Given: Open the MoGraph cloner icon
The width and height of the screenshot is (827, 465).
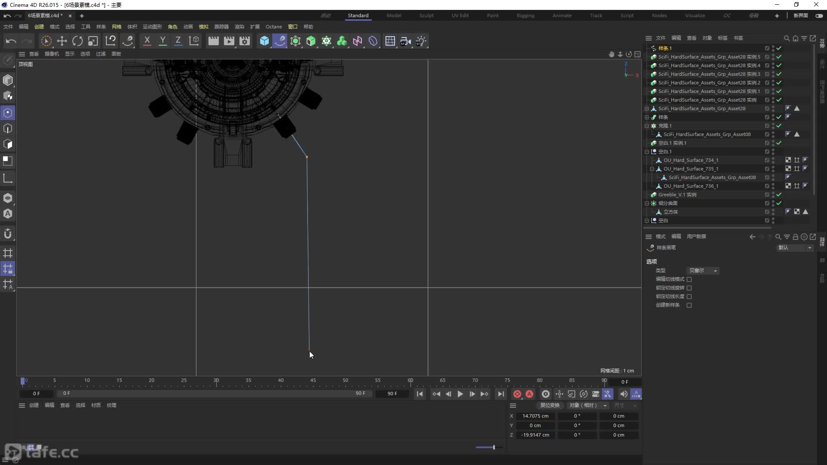Looking at the screenshot, I should click(x=326, y=41).
